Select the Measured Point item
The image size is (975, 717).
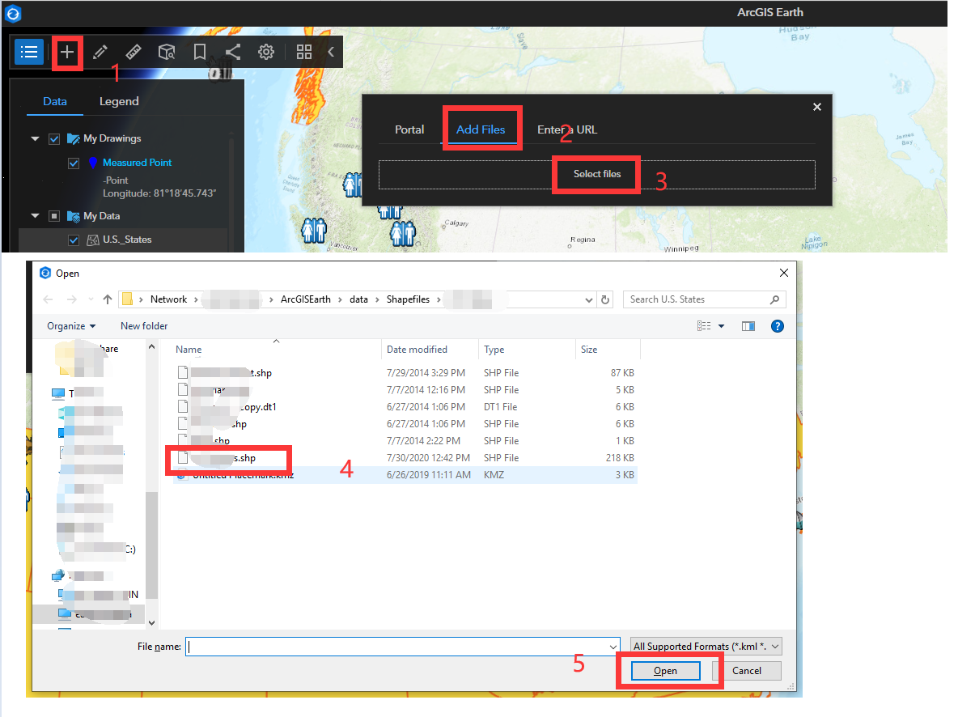click(137, 163)
